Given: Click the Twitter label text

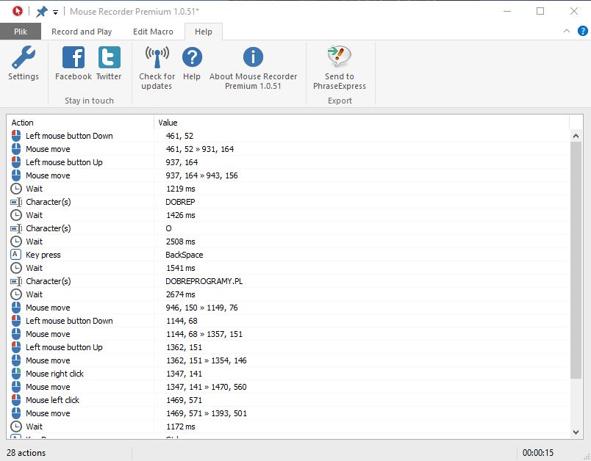Looking at the screenshot, I should (x=109, y=76).
